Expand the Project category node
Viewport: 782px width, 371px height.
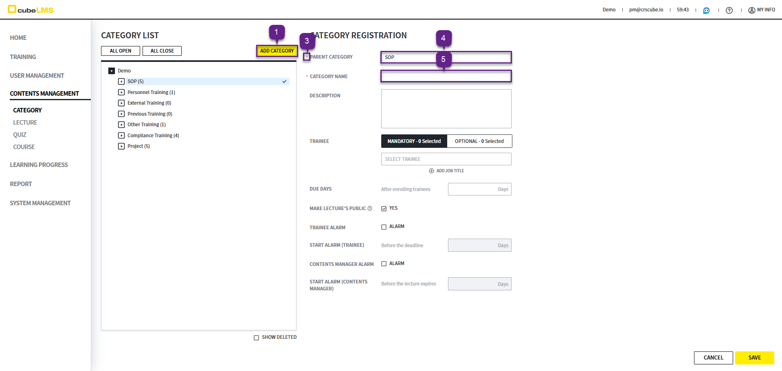tap(121, 146)
